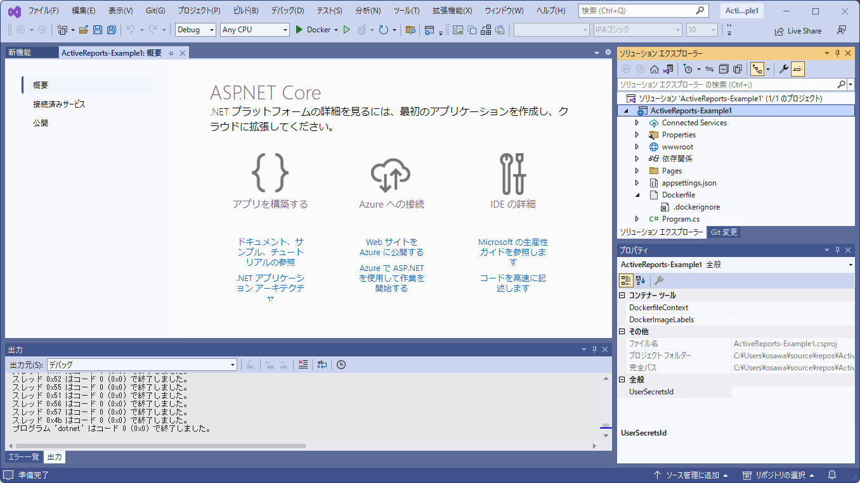Switch to the エラー一覧 tab
Image resolution: width=860 pixels, height=483 pixels.
(23, 457)
